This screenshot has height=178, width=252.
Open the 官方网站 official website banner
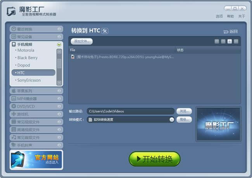pyautogui.click(x=36, y=159)
